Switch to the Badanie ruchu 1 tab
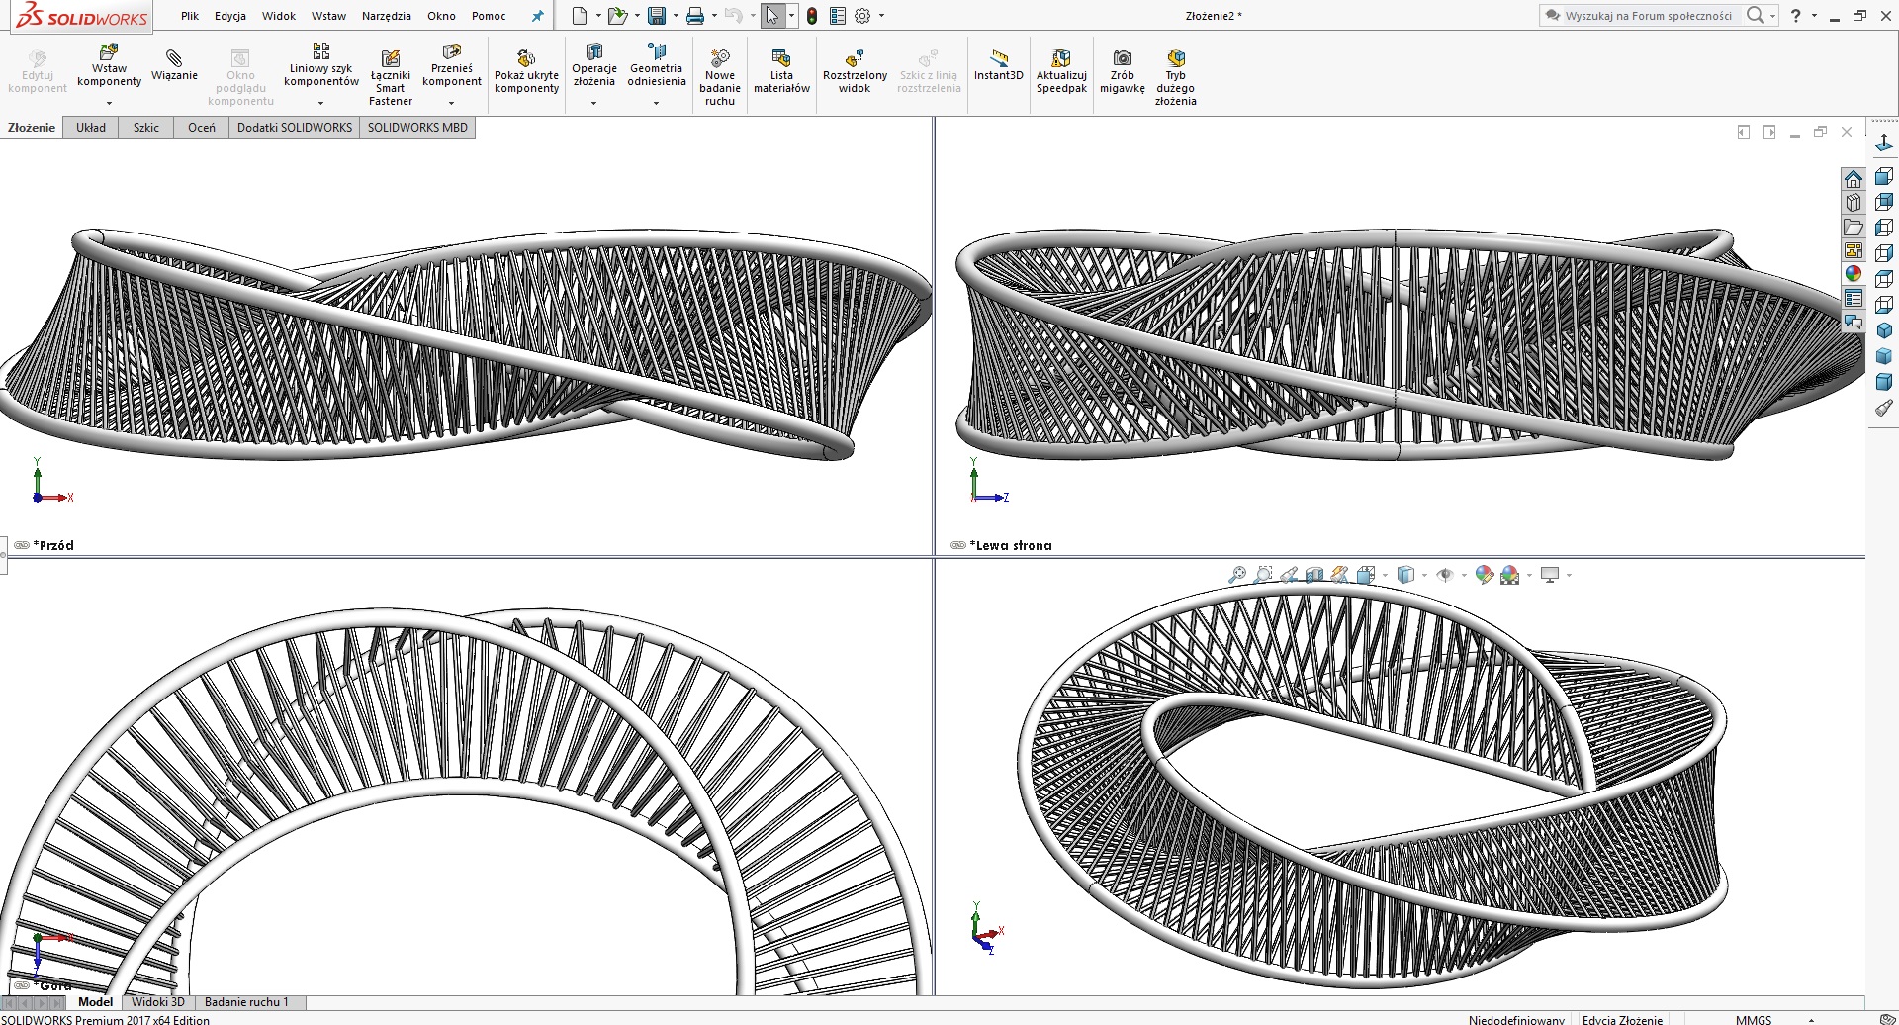The width and height of the screenshot is (1899, 1025). (248, 1001)
